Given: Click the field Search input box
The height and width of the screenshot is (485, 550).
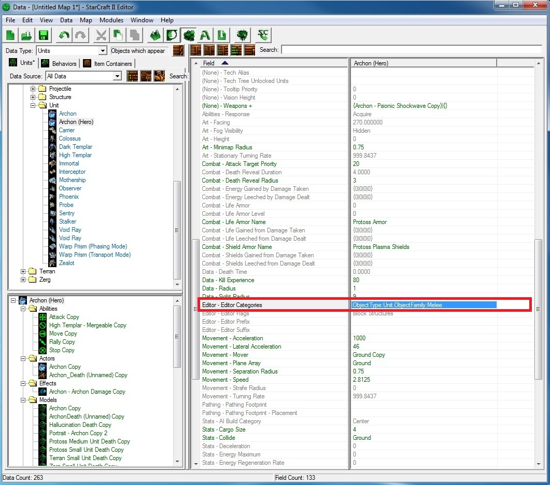Looking at the screenshot, I should 412,49.
